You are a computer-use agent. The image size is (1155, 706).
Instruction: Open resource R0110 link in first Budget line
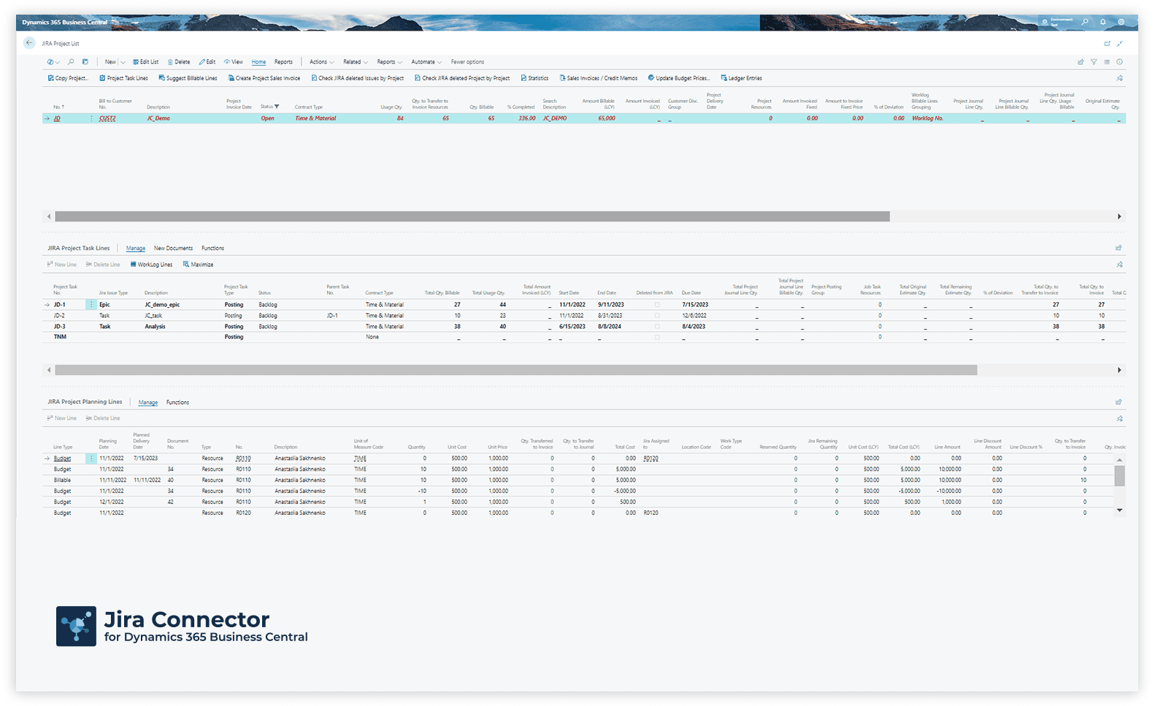pyautogui.click(x=243, y=459)
